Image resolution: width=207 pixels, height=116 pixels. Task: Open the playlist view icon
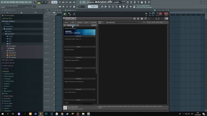tap(102, 6)
